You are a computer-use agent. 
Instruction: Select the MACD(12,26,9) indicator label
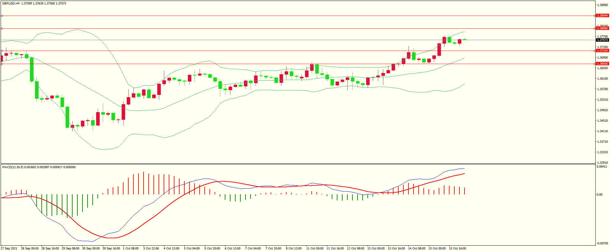pyautogui.click(x=12, y=167)
